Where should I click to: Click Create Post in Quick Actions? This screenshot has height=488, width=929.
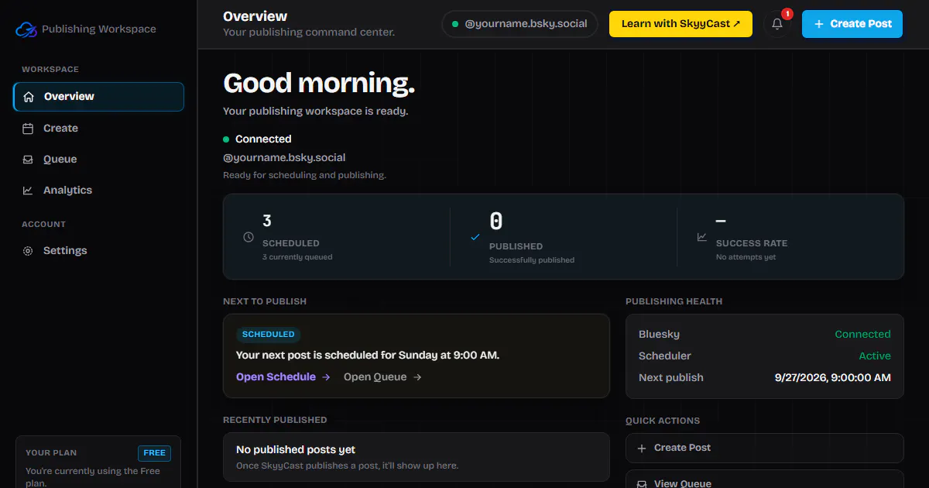[x=764, y=448]
